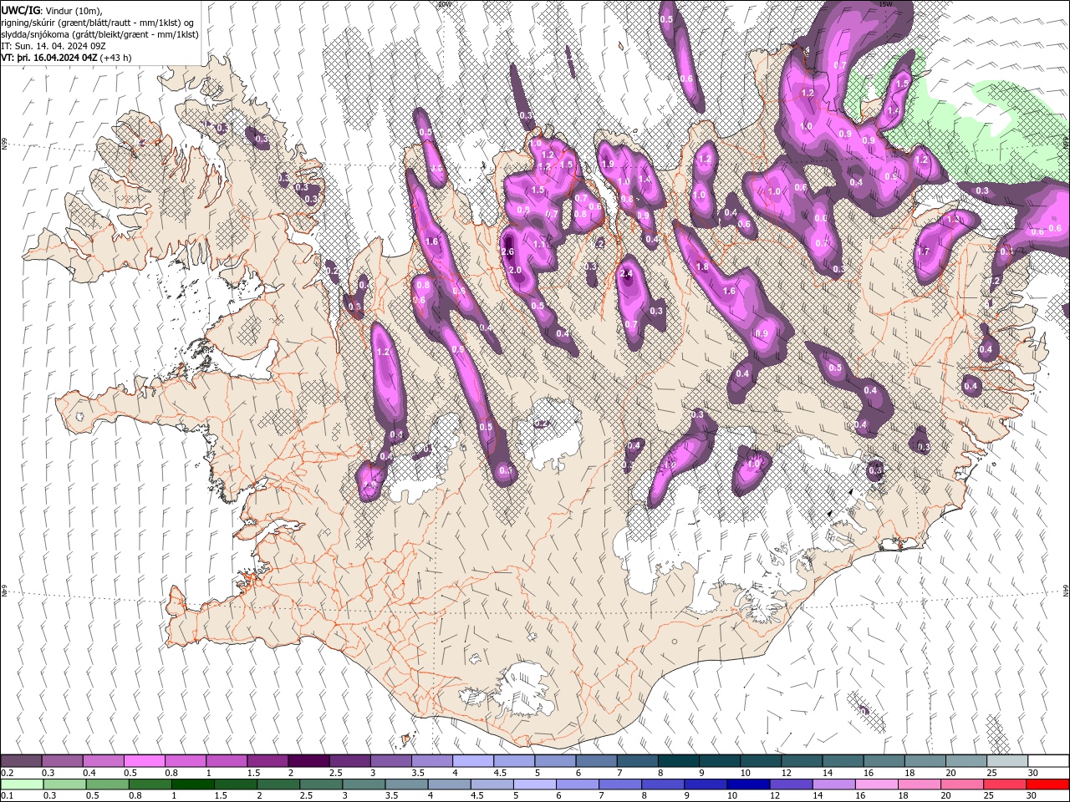Click the 2.4 precipitation value on the map
This screenshot has height=802, width=1070.
click(626, 273)
